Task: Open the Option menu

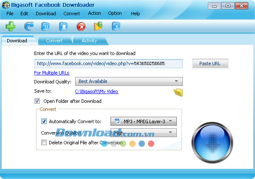Action: [x=115, y=13]
